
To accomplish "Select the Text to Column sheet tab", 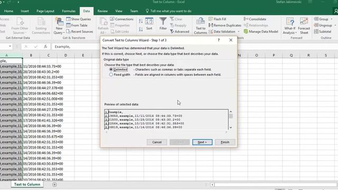I will click(27, 184).
